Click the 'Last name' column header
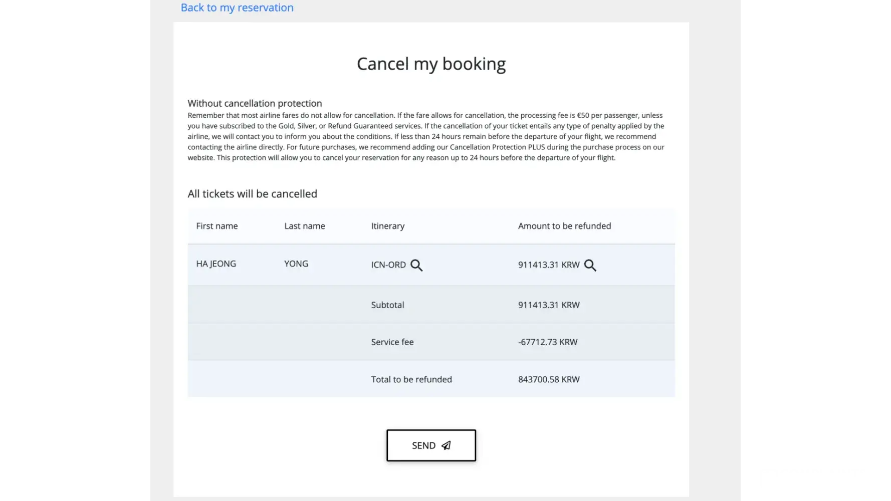This screenshot has width=891, height=501. click(304, 226)
